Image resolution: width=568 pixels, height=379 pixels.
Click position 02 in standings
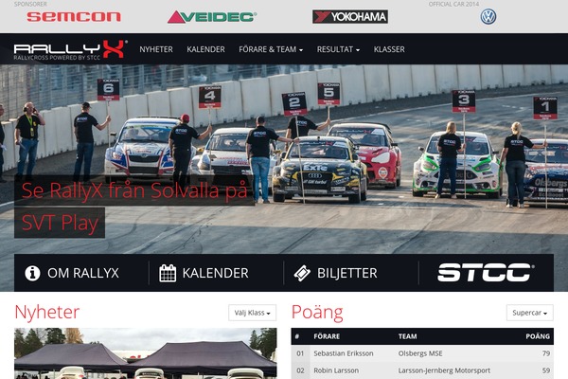pyautogui.click(x=300, y=370)
